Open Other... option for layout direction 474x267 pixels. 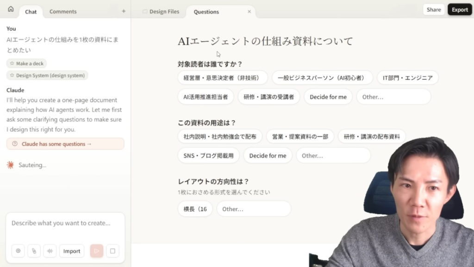click(x=254, y=209)
